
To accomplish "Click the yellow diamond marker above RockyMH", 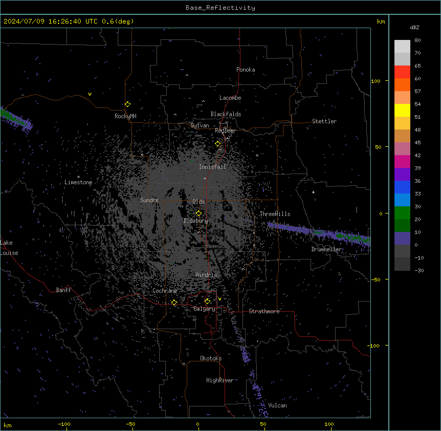I will tap(128, 104).
